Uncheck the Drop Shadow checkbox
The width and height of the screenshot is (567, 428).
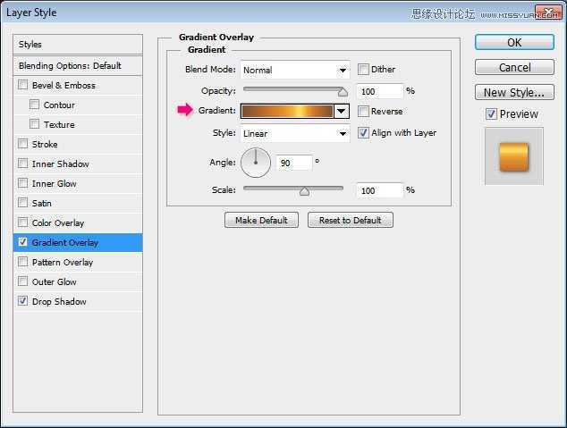(22, 300)
